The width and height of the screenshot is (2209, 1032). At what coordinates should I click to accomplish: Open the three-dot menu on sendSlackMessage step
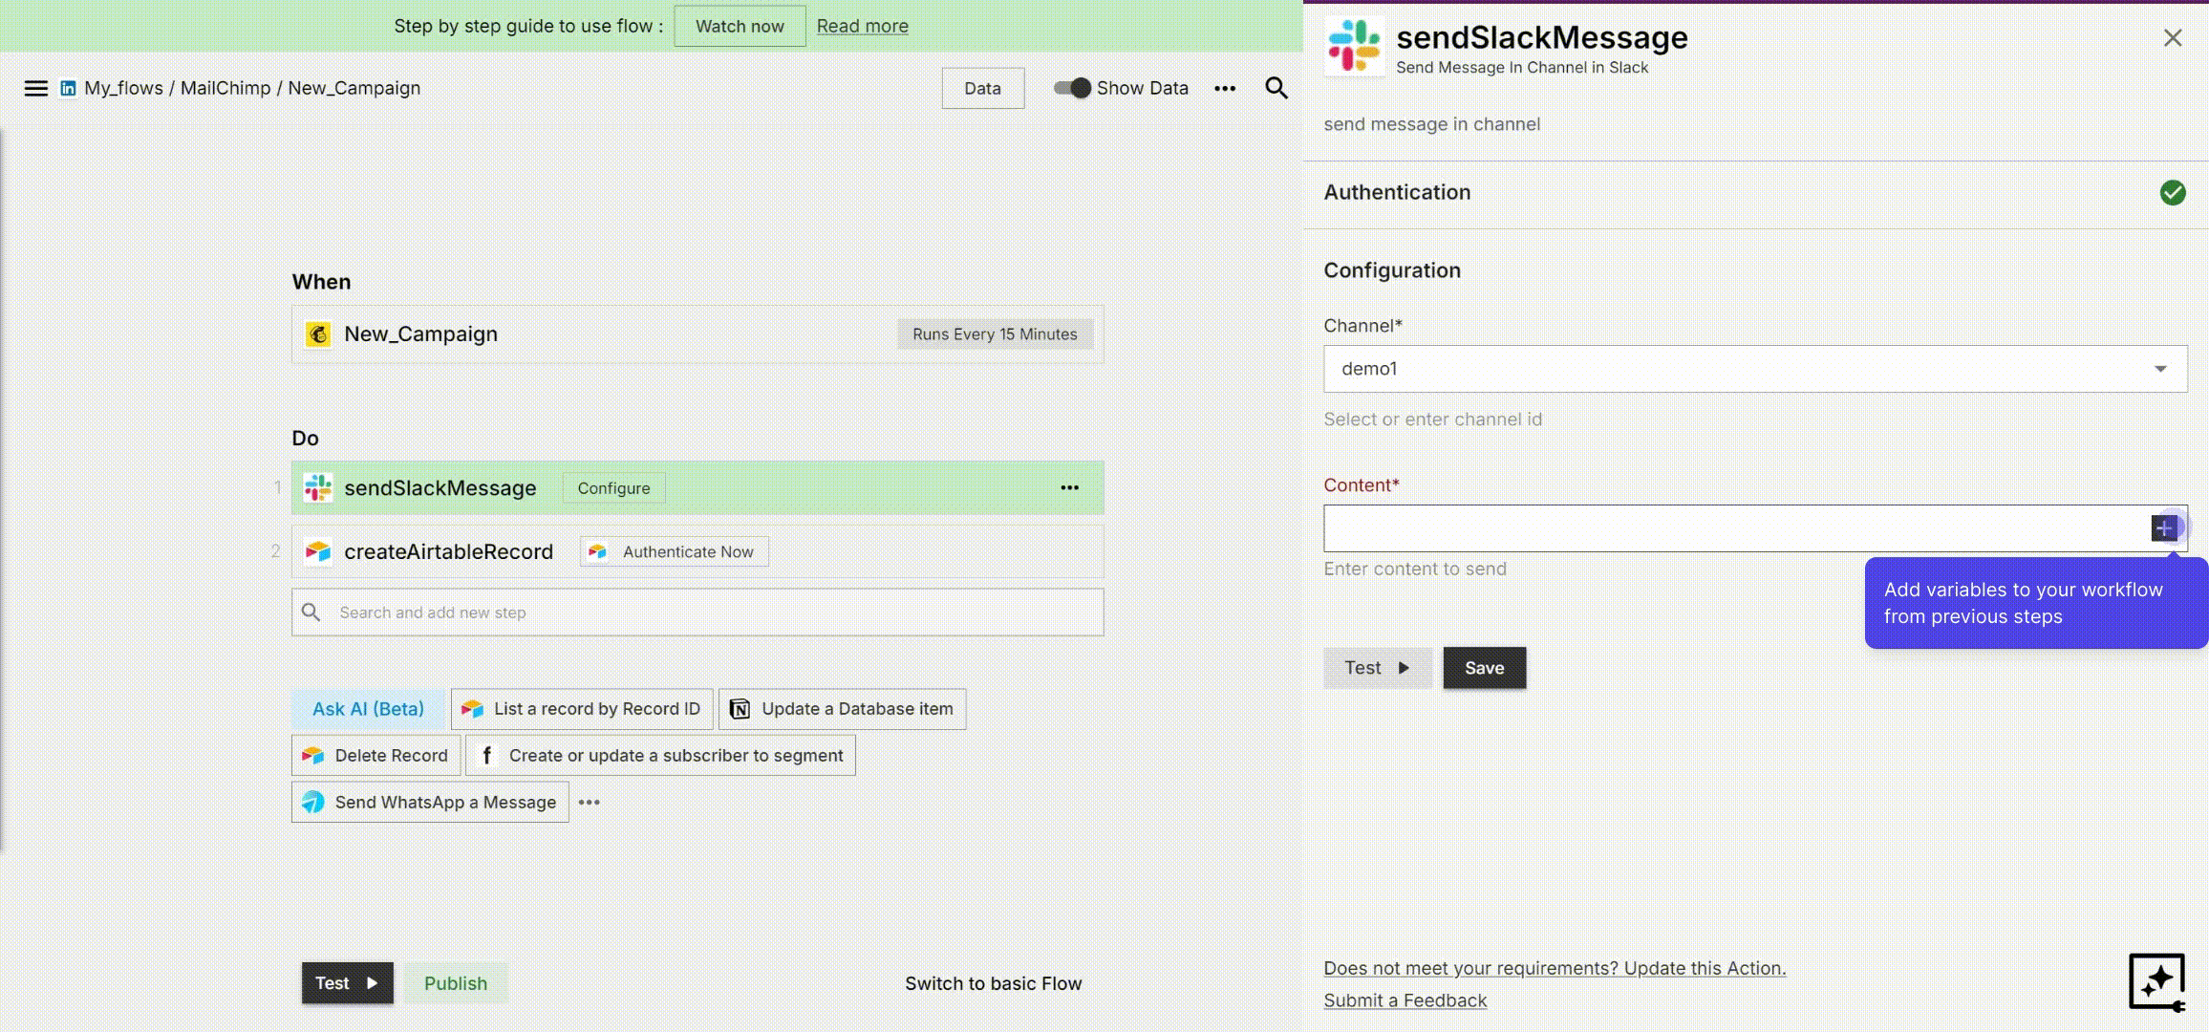click(x=1069, y=488)
